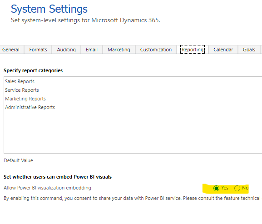Switch to the Formats tab
Screen dimensions: 262x224
tap(38, 50)
